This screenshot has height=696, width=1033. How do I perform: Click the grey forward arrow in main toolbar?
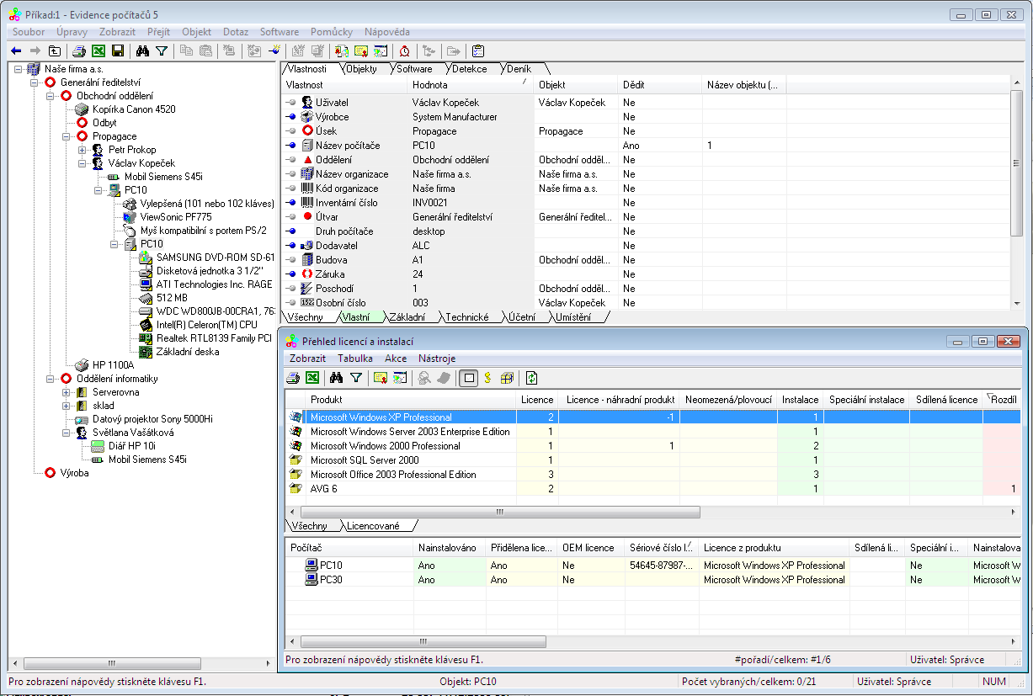[35, 50]
